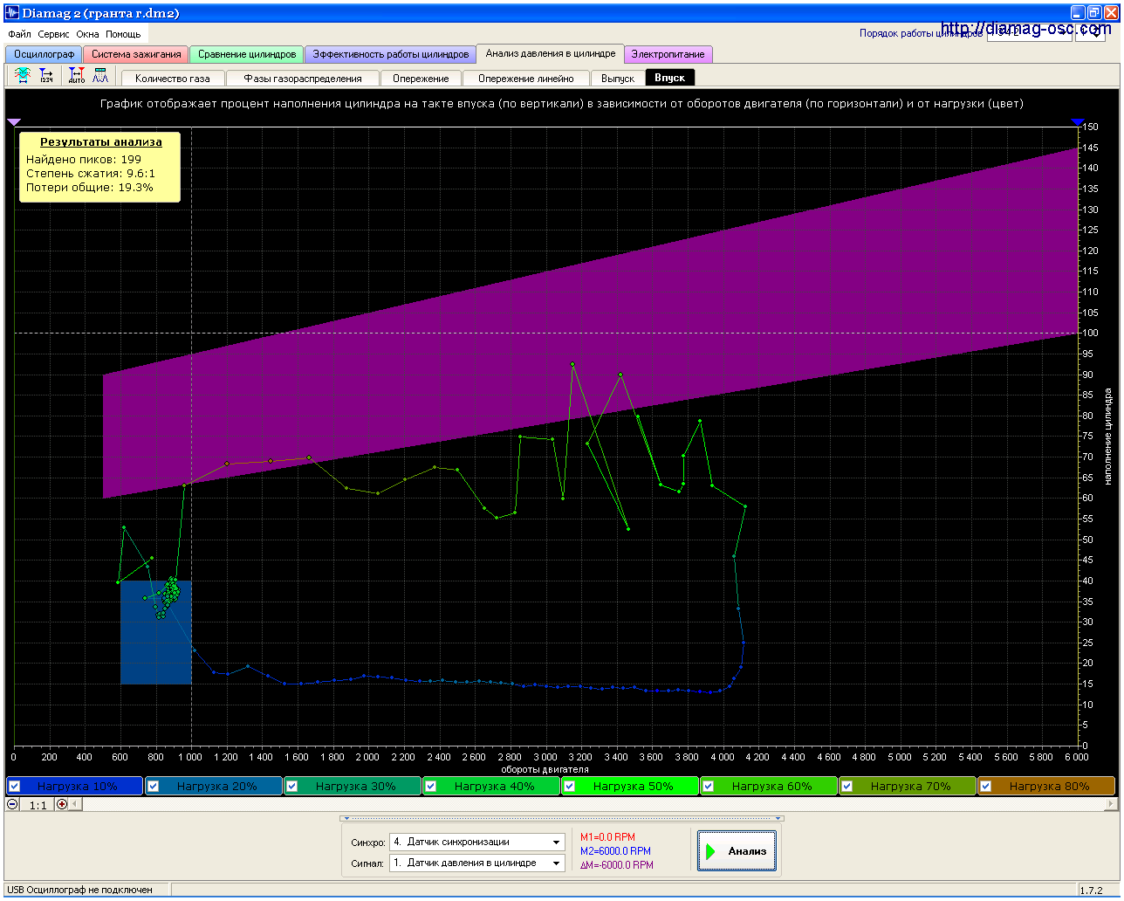Click the Анализ button
This screenshot has width=1124, height=901.
(x=737, y=851)
